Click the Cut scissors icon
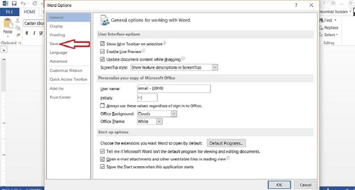This screenshot has width=355, height=190. click(18, 20)
